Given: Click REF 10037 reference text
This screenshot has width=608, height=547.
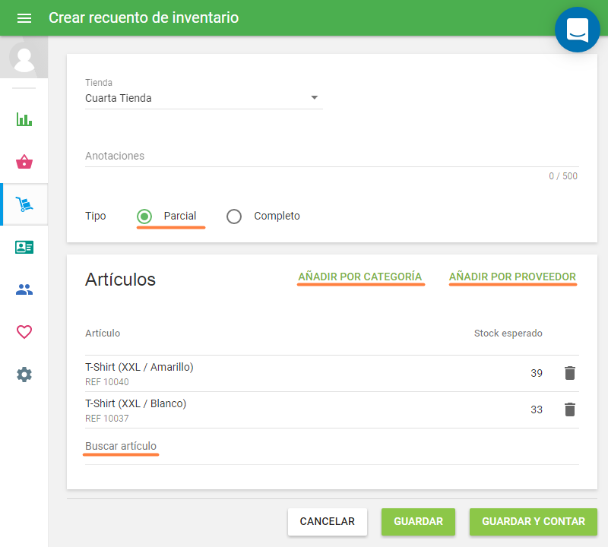Looking at the screenshot, I should [x=107, y=419].
